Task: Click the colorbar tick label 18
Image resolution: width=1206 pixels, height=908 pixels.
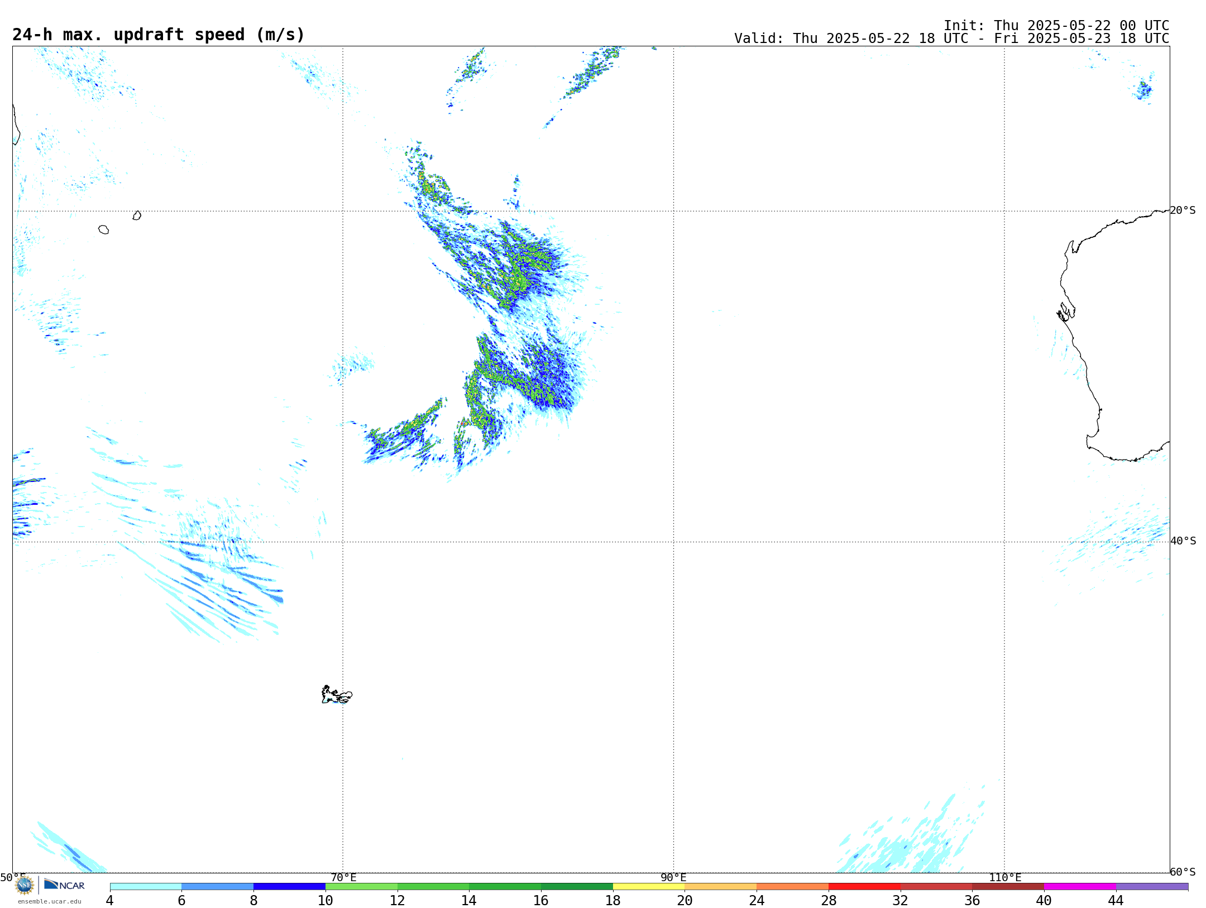Action: click(x=613, y=900)
